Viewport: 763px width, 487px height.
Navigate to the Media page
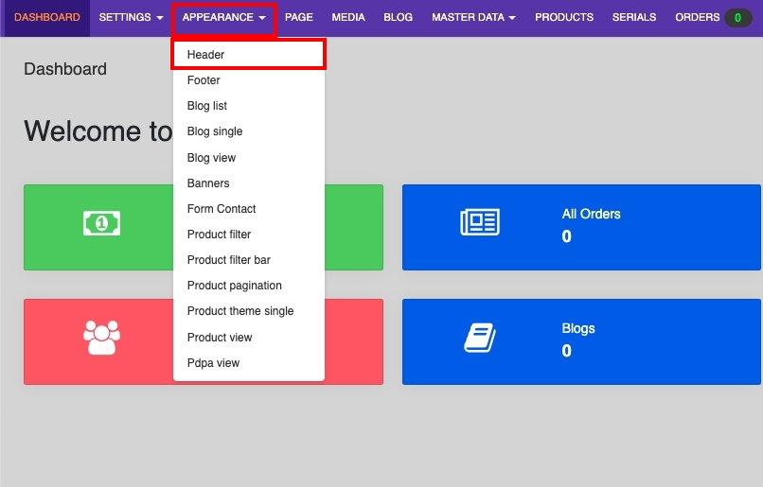pyautogui.click(x=348, y=18)
